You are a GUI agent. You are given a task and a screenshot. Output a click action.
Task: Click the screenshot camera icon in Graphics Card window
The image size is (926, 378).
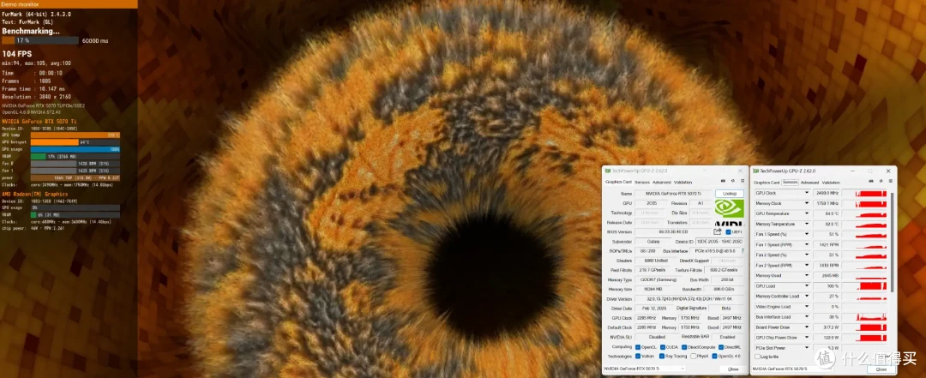(x=724, y=182)
